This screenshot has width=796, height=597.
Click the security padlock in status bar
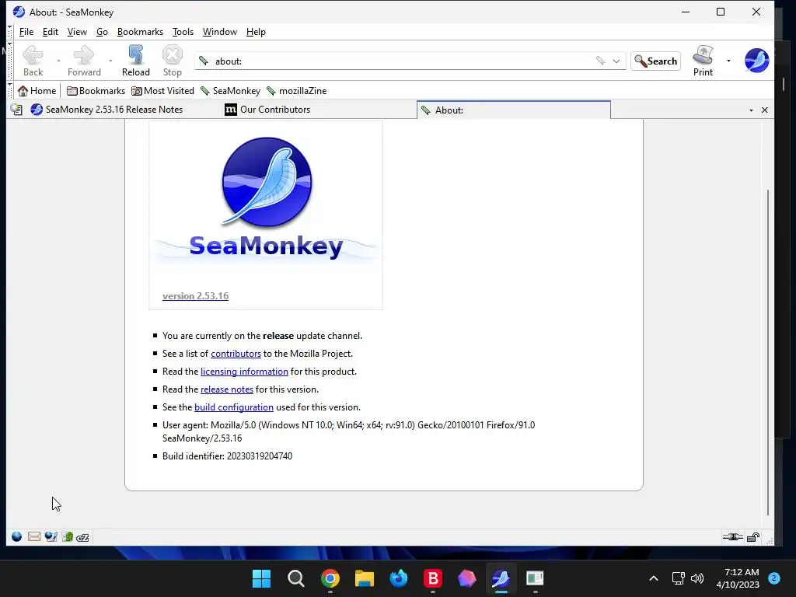[752, 537]
